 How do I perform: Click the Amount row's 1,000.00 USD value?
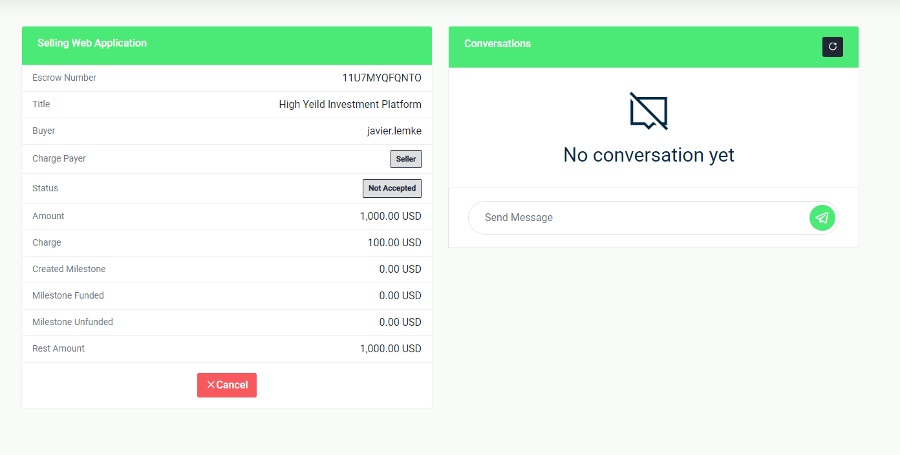pos(390,217)
